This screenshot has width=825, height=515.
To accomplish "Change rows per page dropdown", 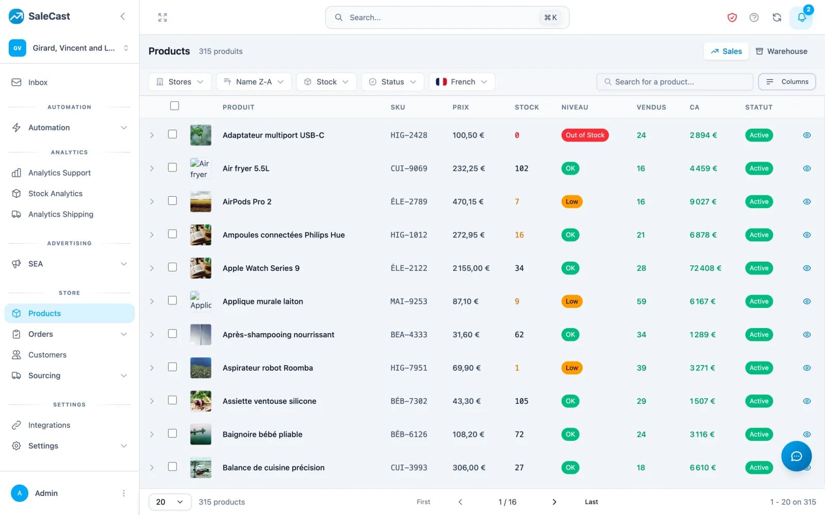I will click(x=170, y=502).
